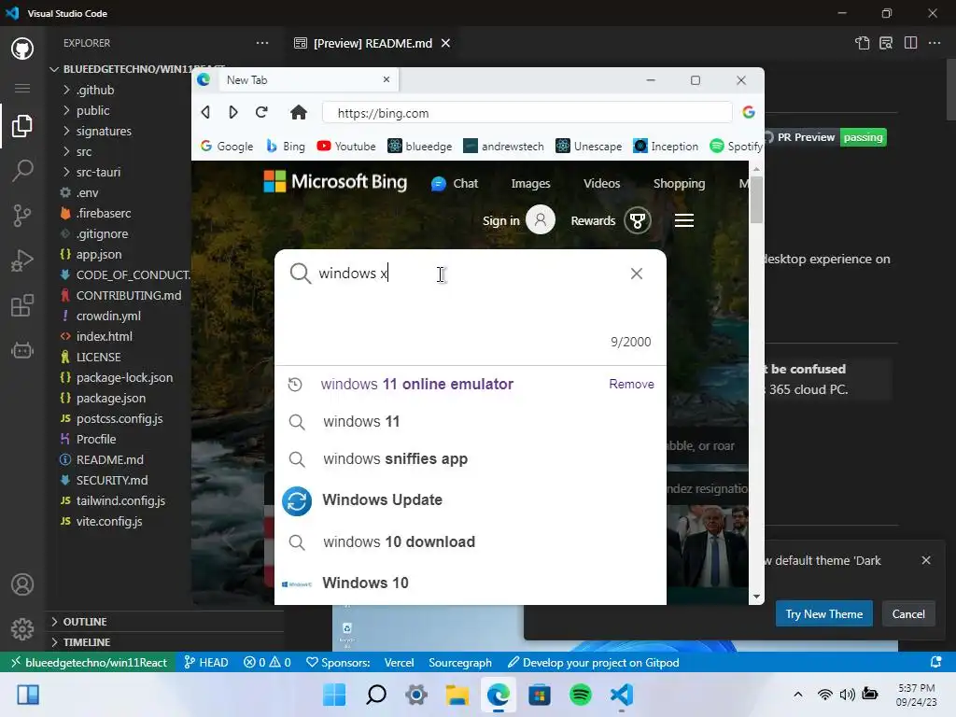Go back in the browser window
956x717 pixels.
coord(205,112)
